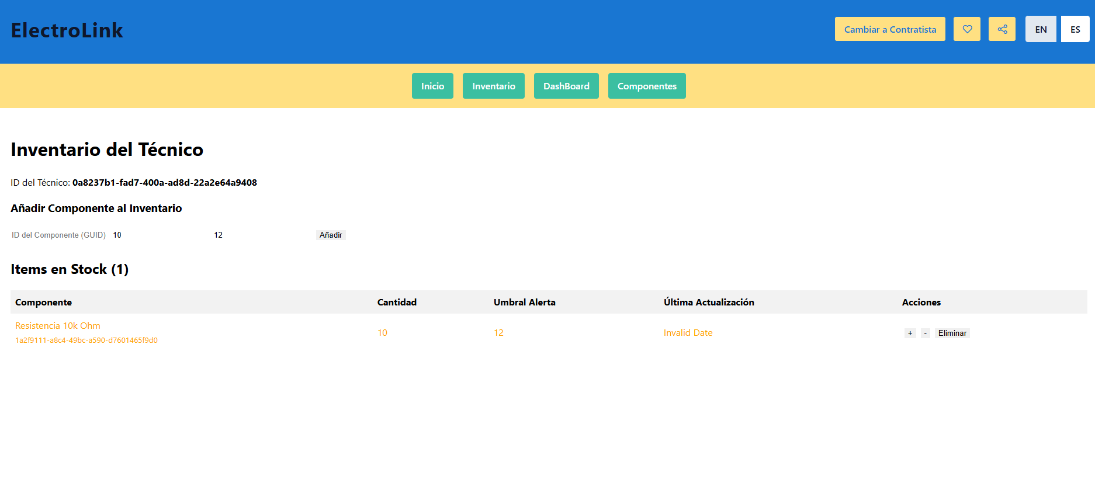The height and width of the screenshot is (490, 1095).
Task: Click Eliminar for Resistencia 10k Ohm
Action: coord(952,333)
